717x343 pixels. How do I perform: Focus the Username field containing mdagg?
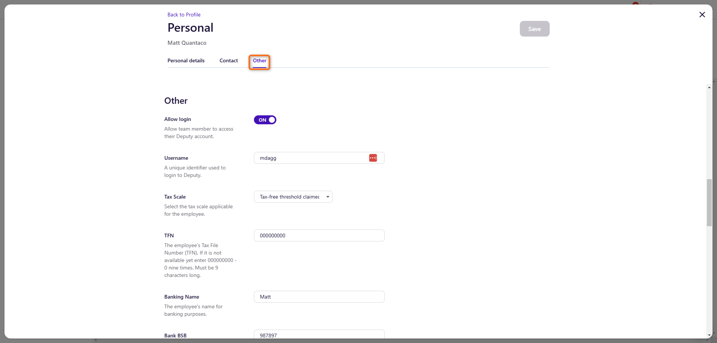(x=312, y=158)
